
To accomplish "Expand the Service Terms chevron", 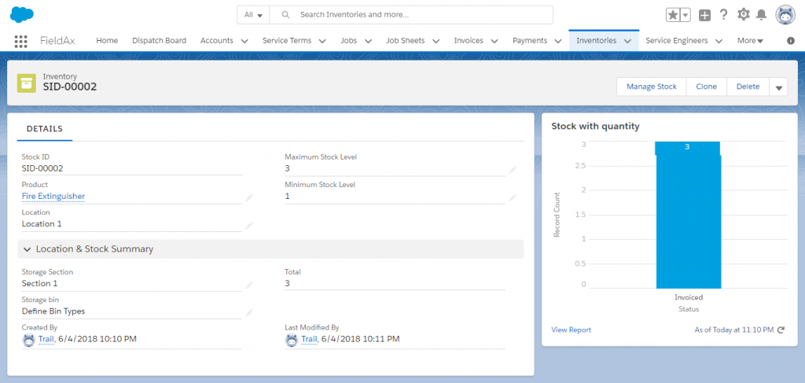I will tap(322, 41).
